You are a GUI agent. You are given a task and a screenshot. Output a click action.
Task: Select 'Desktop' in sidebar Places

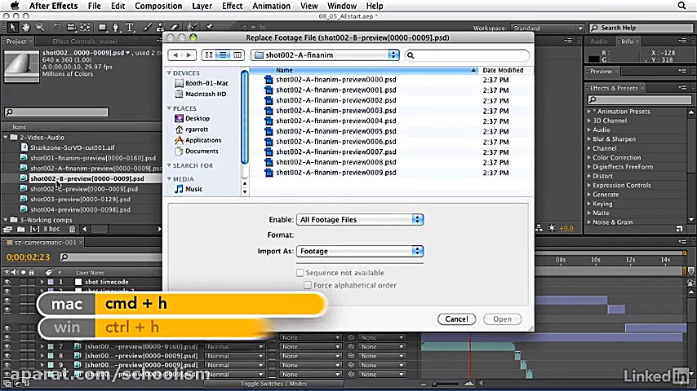pos(198,118)
